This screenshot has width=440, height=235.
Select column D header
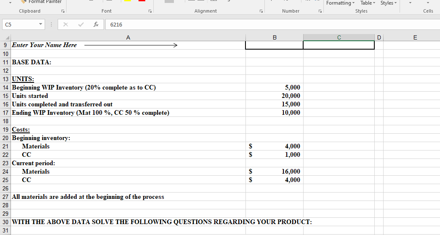tap(379, 37)
